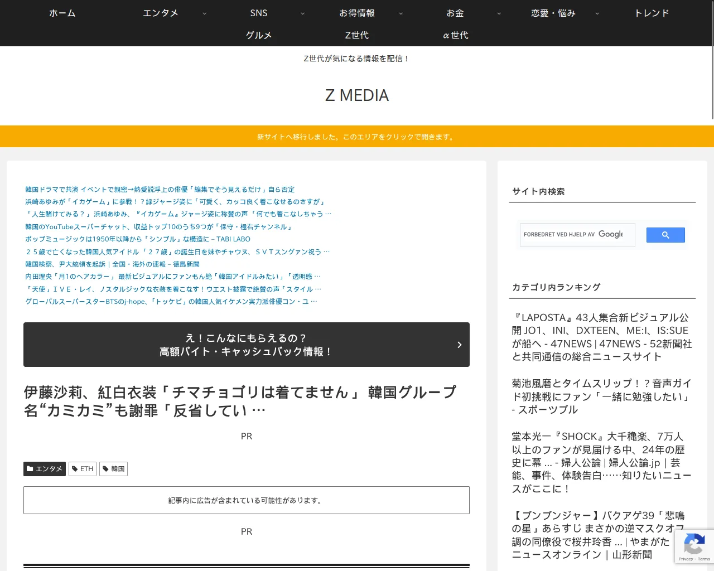This screenshot has height=571, width=714.
Task: Open グローバルスーパースターBTSのj-hope link
Action: 171,302
